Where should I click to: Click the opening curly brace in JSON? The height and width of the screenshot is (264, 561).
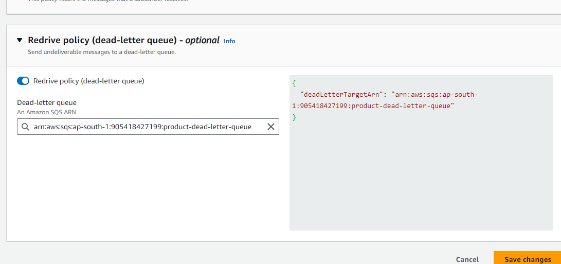[294, 83]
